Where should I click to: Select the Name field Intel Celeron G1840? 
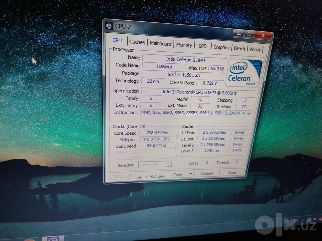185,60
